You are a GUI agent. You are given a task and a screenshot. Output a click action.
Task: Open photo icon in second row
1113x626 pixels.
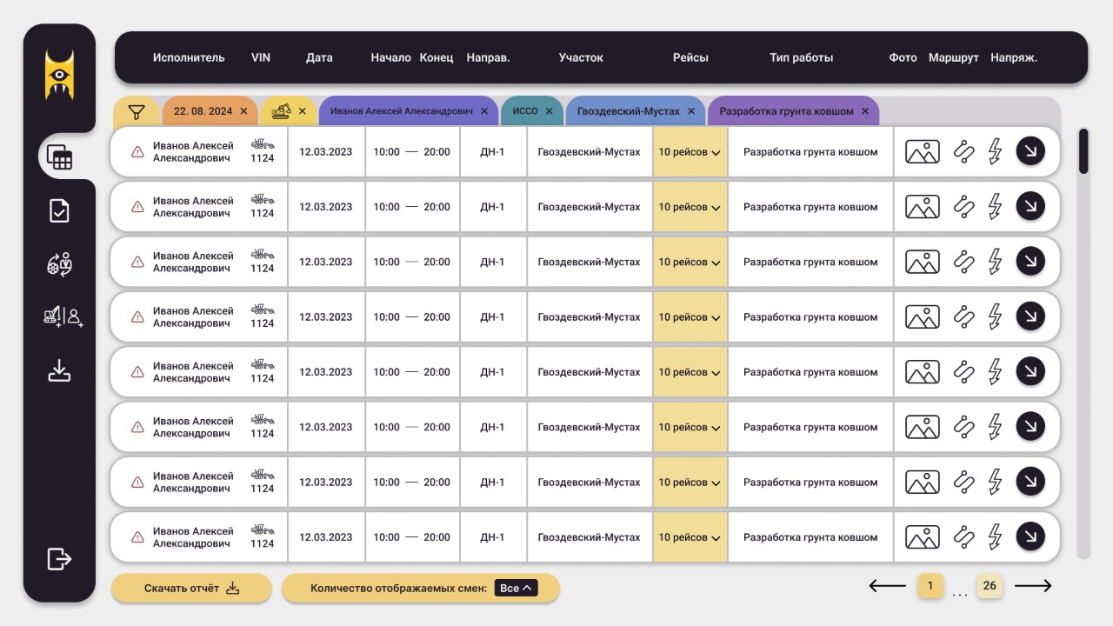point(923,207)
